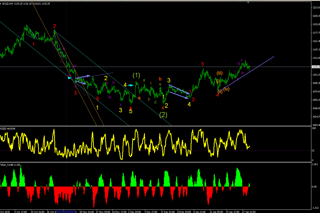320x213 pixels.
Task: Click the price axis label starting 1193
Action: point(316,24)
